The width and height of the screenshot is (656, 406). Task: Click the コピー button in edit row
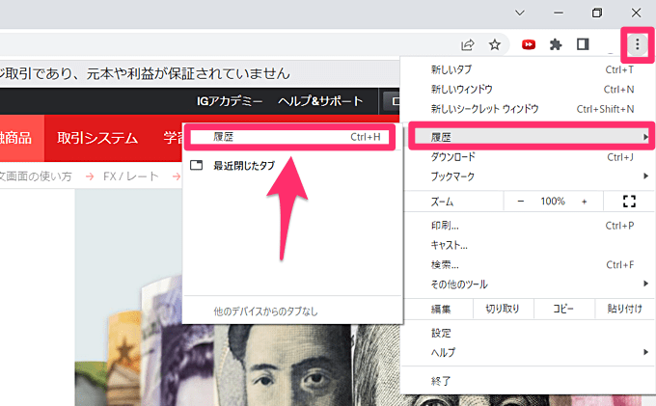point(563,309)
